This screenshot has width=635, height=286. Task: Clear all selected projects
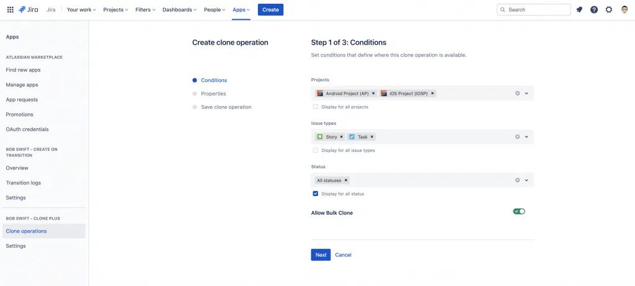coord(517,94)
